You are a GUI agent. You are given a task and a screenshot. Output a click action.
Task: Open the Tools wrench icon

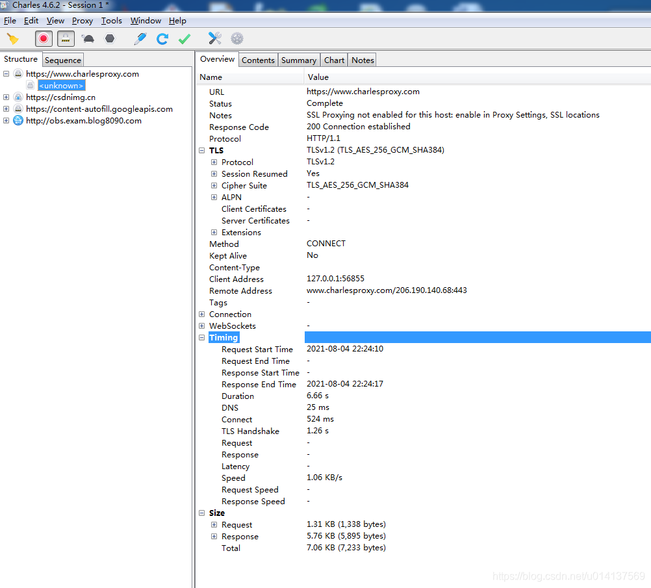click(214, 38)
